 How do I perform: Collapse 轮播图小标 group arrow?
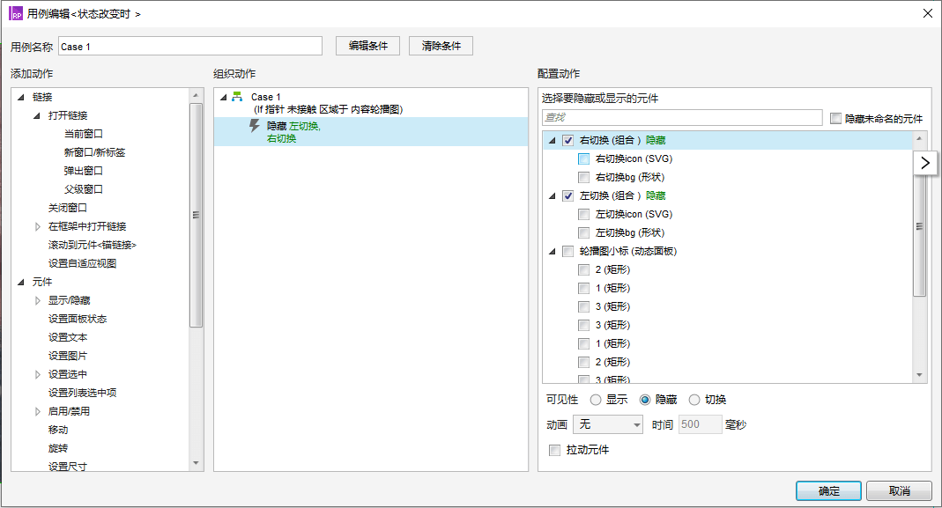click(x=553, y=251)
